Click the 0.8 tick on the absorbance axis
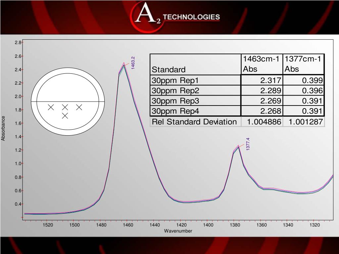Image resolution: width=339 pixels, height=254 pixels. tap(18, 177)
